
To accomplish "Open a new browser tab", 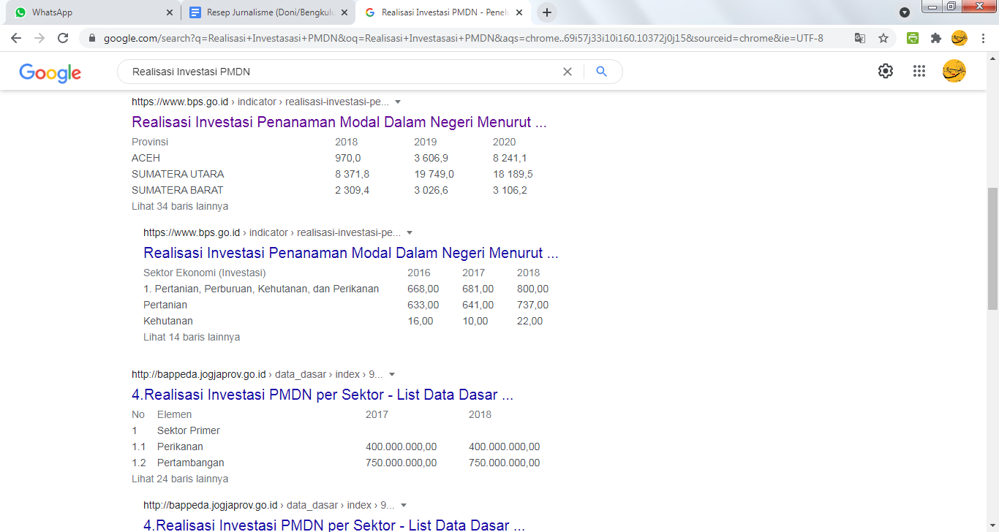I will (x=546, y=12).
